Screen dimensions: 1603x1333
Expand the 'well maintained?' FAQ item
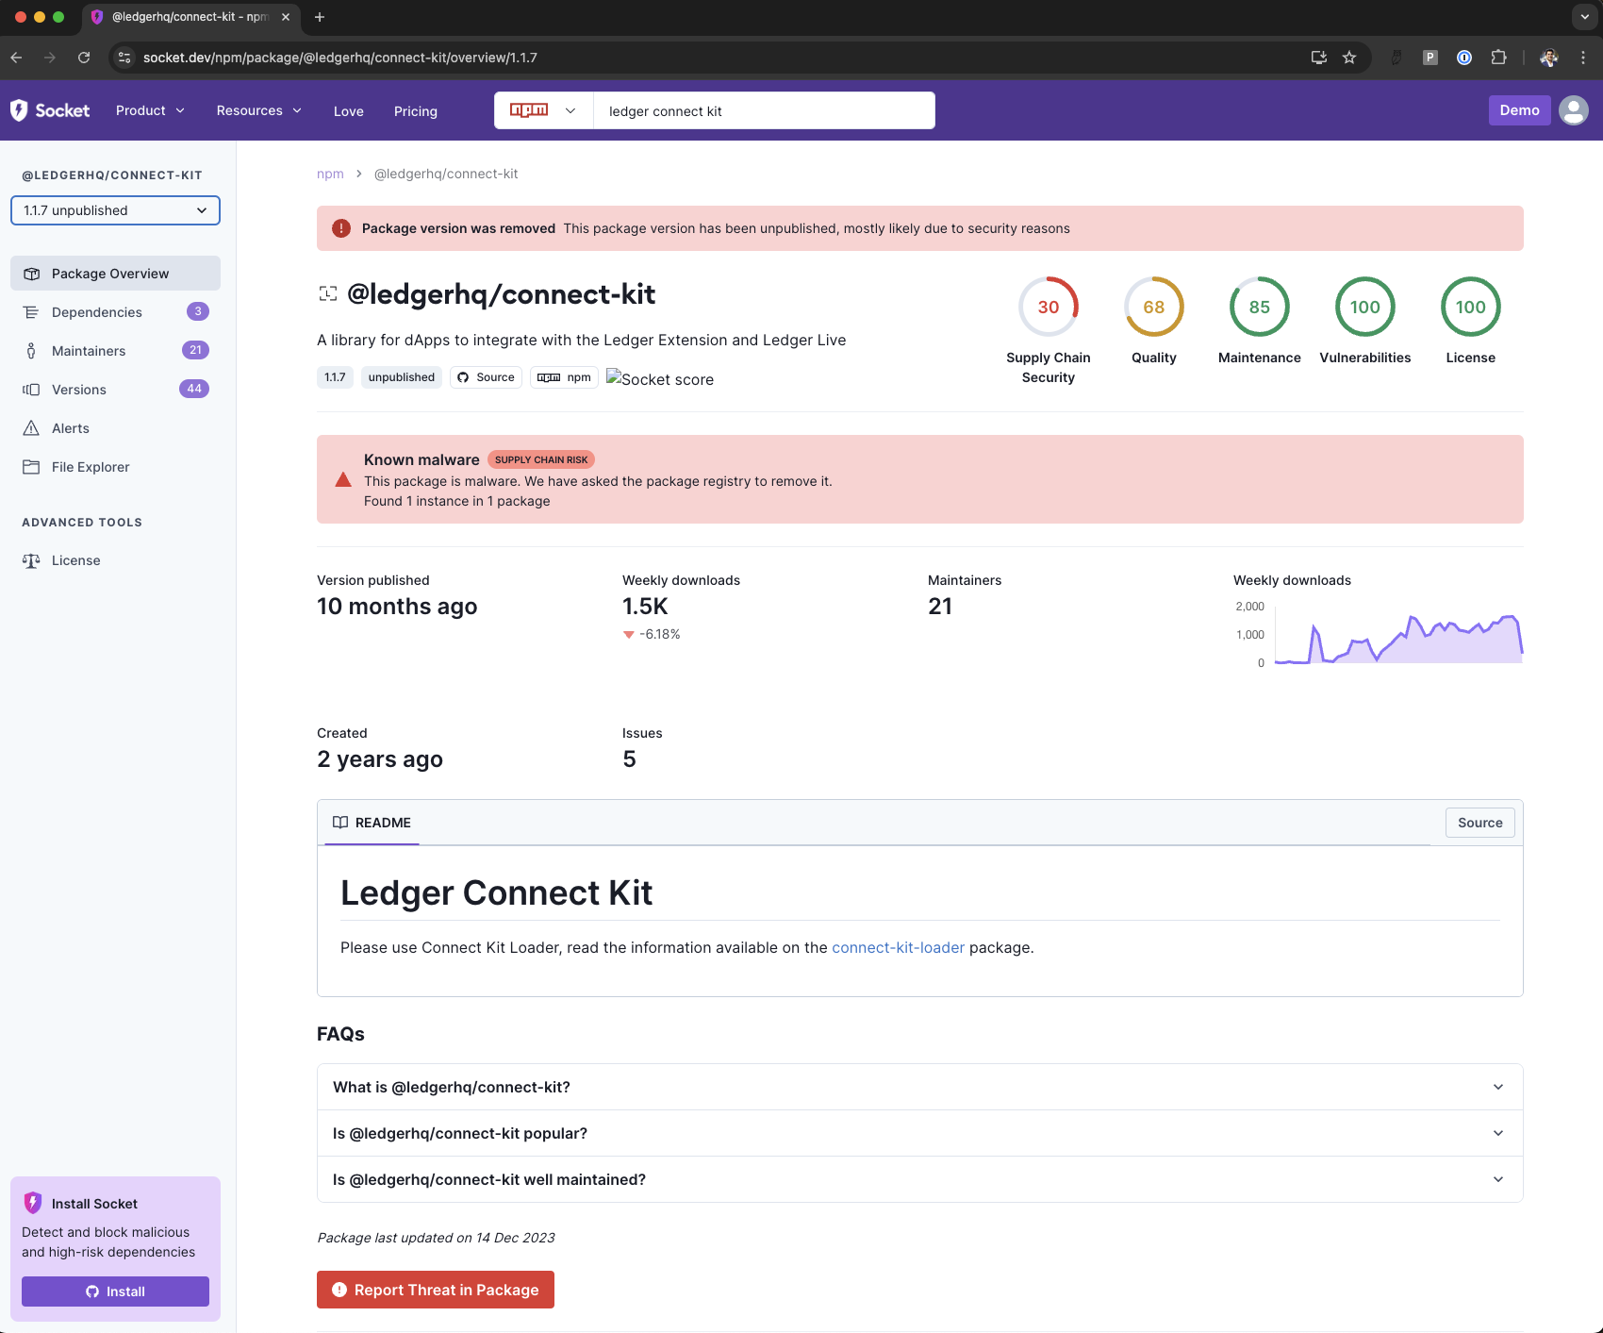coord(919,1179)
